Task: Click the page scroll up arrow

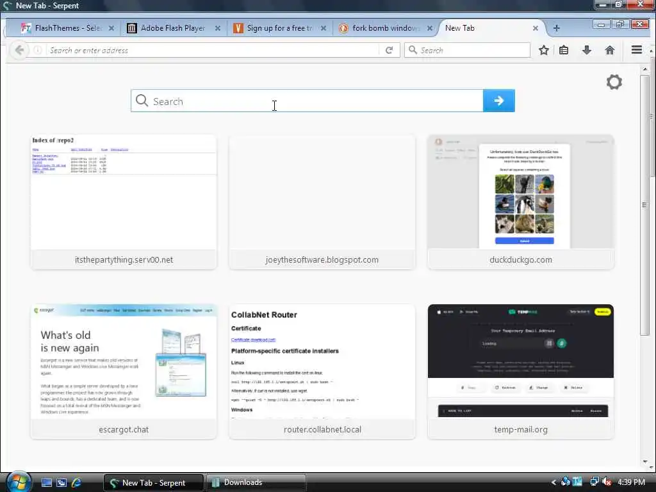Action: pyautogui.click(x=644, y=69)
